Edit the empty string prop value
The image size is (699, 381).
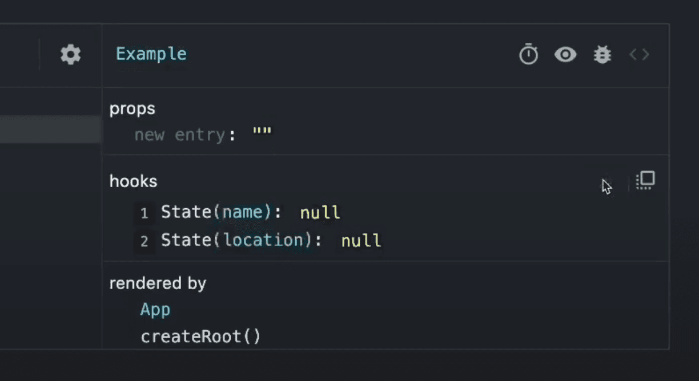click(x=262, y=135)
